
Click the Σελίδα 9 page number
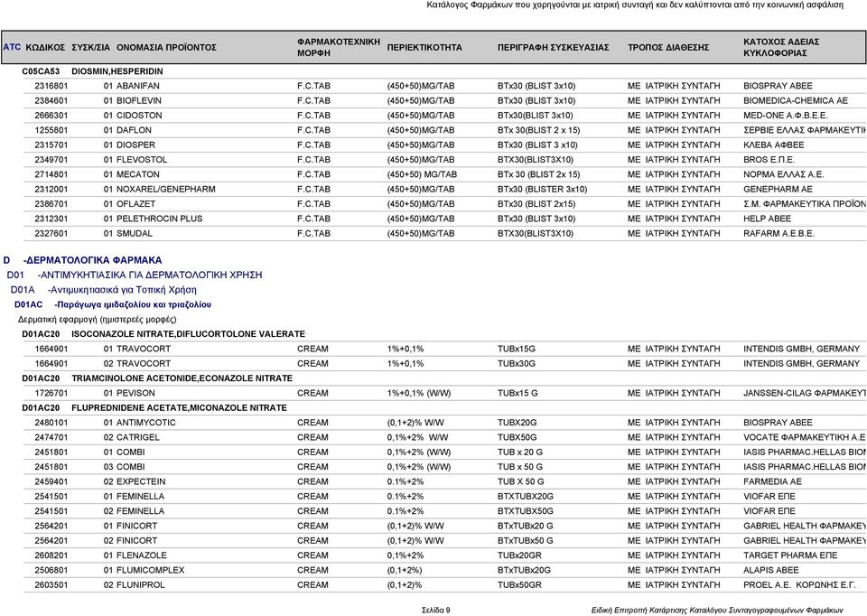[x=435, y=610]
